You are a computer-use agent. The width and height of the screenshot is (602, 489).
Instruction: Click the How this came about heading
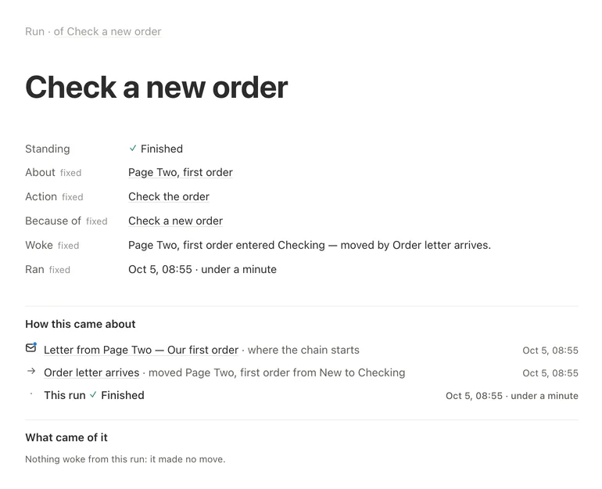point(81,324)
